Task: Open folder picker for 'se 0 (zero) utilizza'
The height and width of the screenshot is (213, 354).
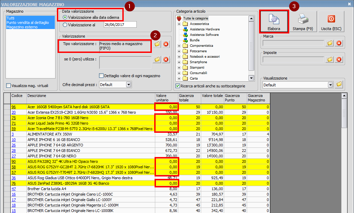Action: [157, 60]
